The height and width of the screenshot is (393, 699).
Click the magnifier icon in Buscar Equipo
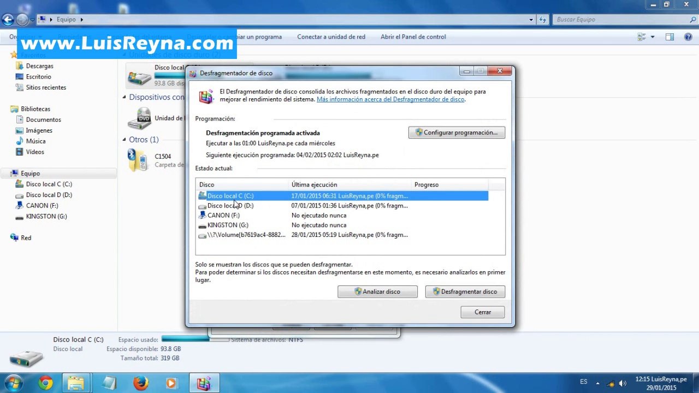(x=693, y=20)
